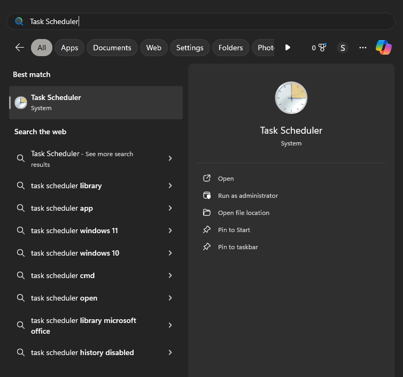Select the 'task scheduler app' suggestion
The image size is (403, 377).
[x=96, y=208]
